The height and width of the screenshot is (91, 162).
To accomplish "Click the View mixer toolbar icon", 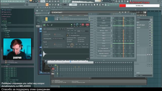I will tap(89, 5).
